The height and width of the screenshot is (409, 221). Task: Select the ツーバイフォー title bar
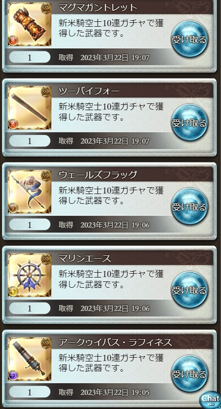[132, 91]
